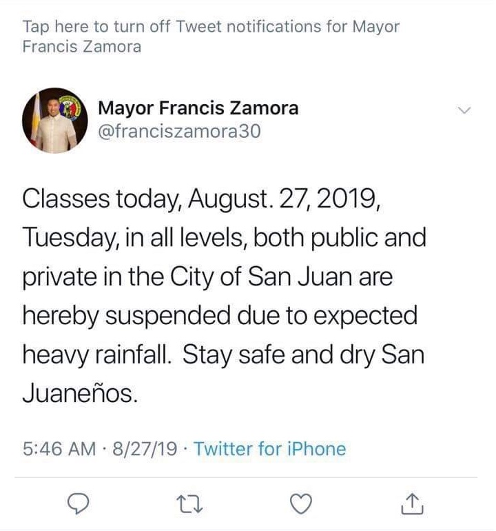Open Mayor Francis Zamora's profile photo
Image resolution: width=496 pixels, height=531 pixels.
pyautogui.click(x=54, y=120)
